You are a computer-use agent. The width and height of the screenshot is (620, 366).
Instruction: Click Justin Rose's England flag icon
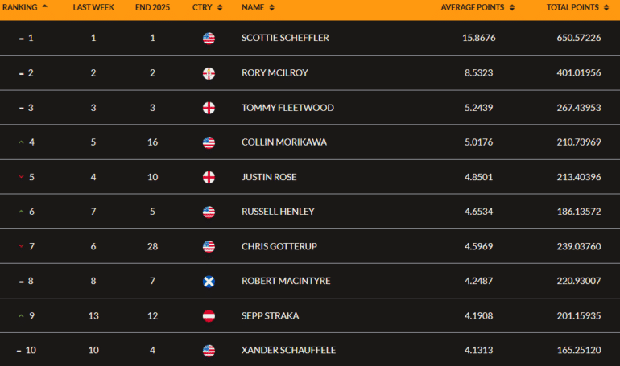coord(209,178)
